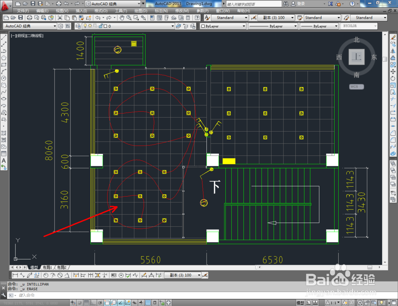Open the Standard text style dropdown

tap(230, 18)
